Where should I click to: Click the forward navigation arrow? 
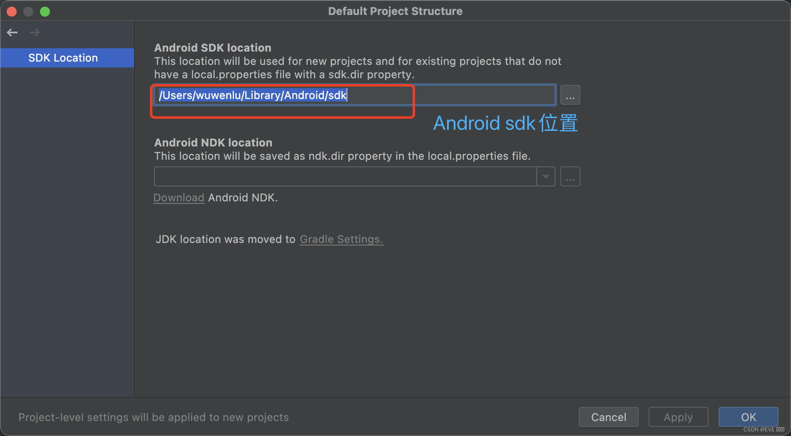pos(35,32)
